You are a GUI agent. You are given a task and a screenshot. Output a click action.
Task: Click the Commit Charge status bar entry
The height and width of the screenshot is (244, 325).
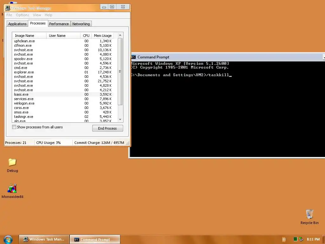pyautogui.click(x=99, y=143)
